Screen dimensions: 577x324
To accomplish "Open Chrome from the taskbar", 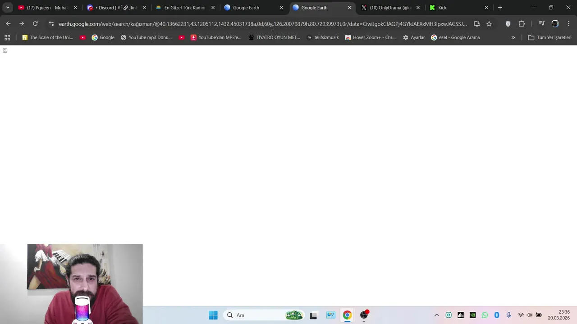I will pos(347,315).
